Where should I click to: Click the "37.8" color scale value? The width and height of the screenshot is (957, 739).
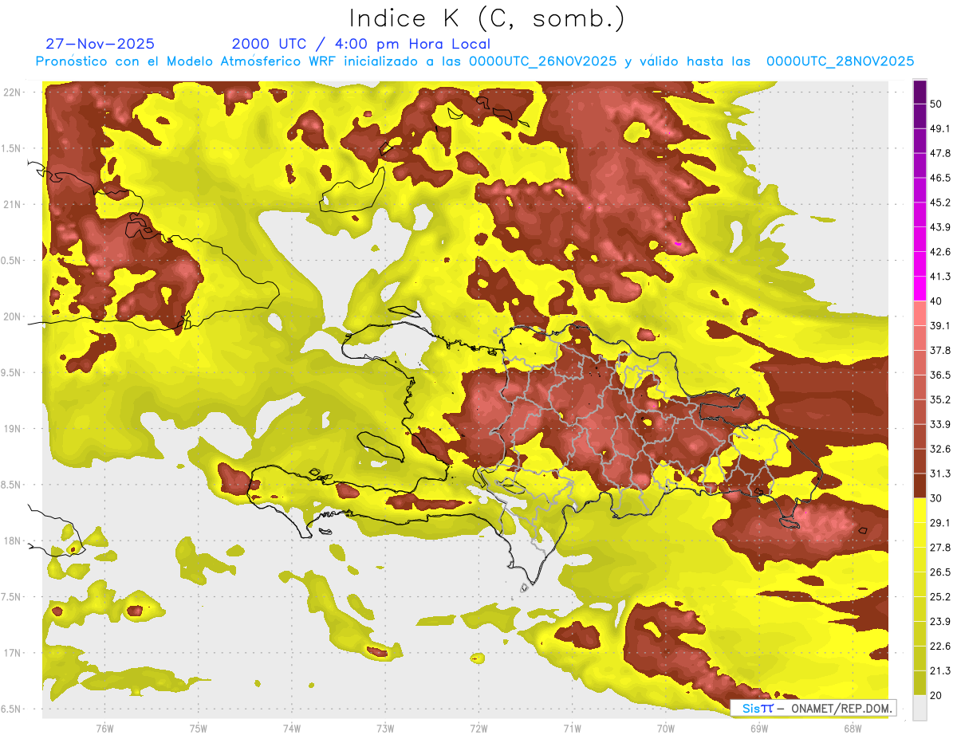(x=940, y=350)
